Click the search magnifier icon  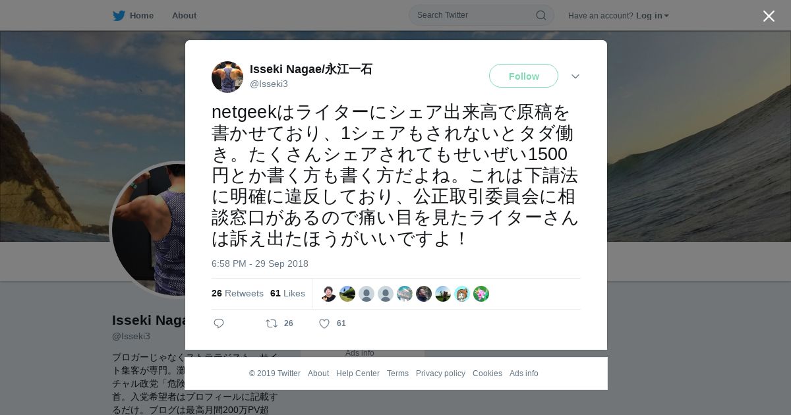pyautogui.click(x=541, y=15)
